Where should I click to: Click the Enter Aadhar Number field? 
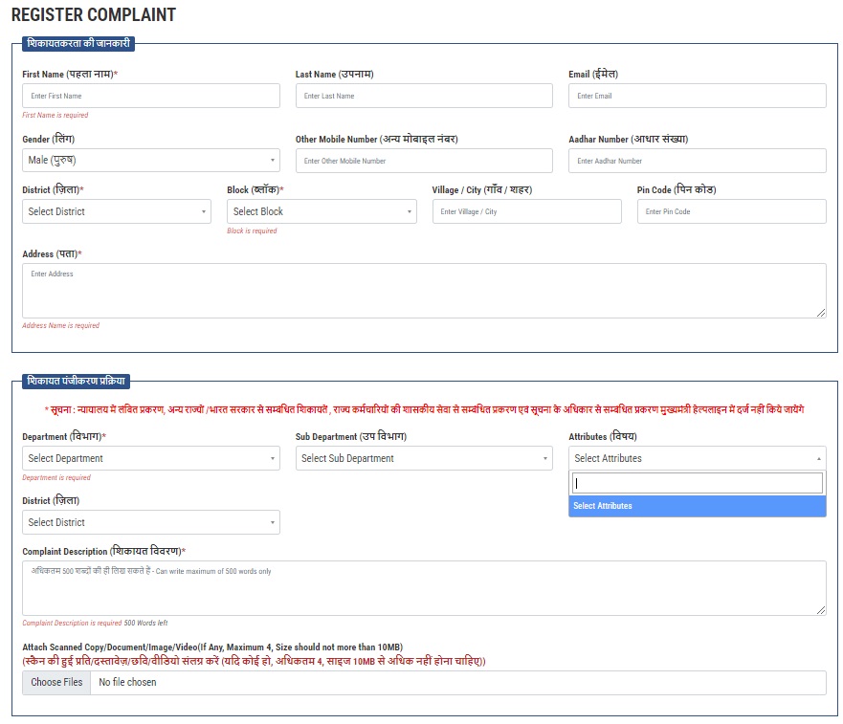pyautogui.click(x=696, y=160)
